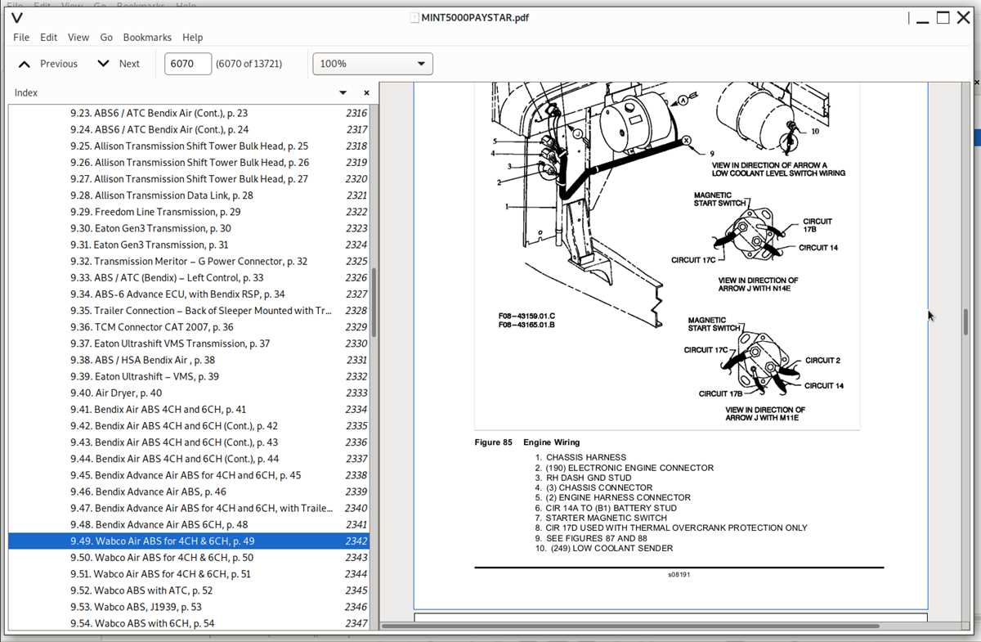The width and height of the screenshot is (981, 642).
Task: Jump to 9.48 Bendix Advance Air ABS 6CH
Action: click(x=189, y=525)
